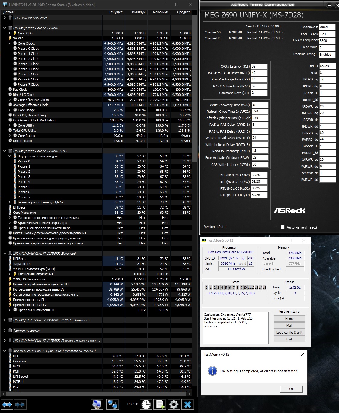Collapse the Внутренние температуры subtree
Screen dimensions: 339x413
tap(9, 156)
